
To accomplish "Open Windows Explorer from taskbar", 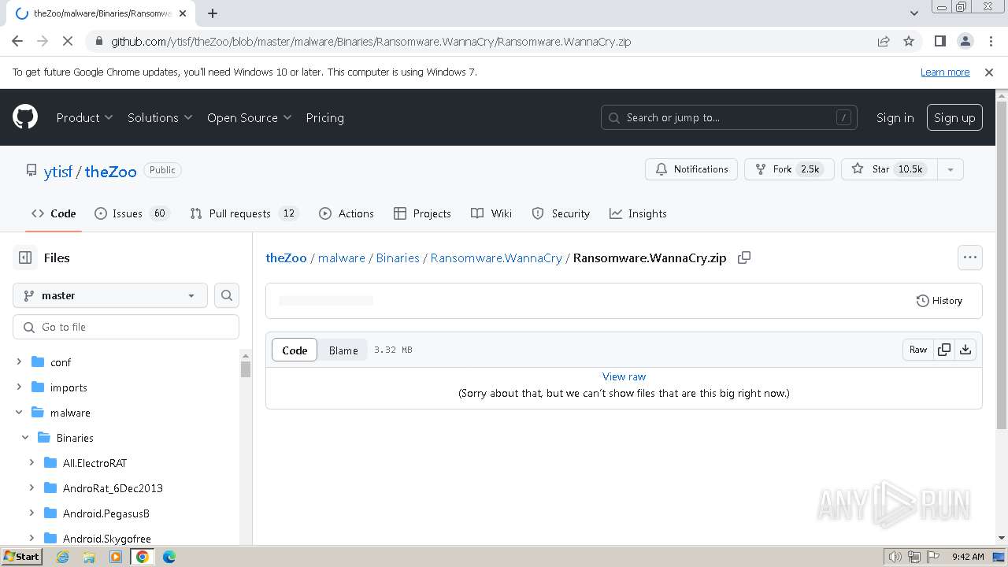I will coord(89,557).
